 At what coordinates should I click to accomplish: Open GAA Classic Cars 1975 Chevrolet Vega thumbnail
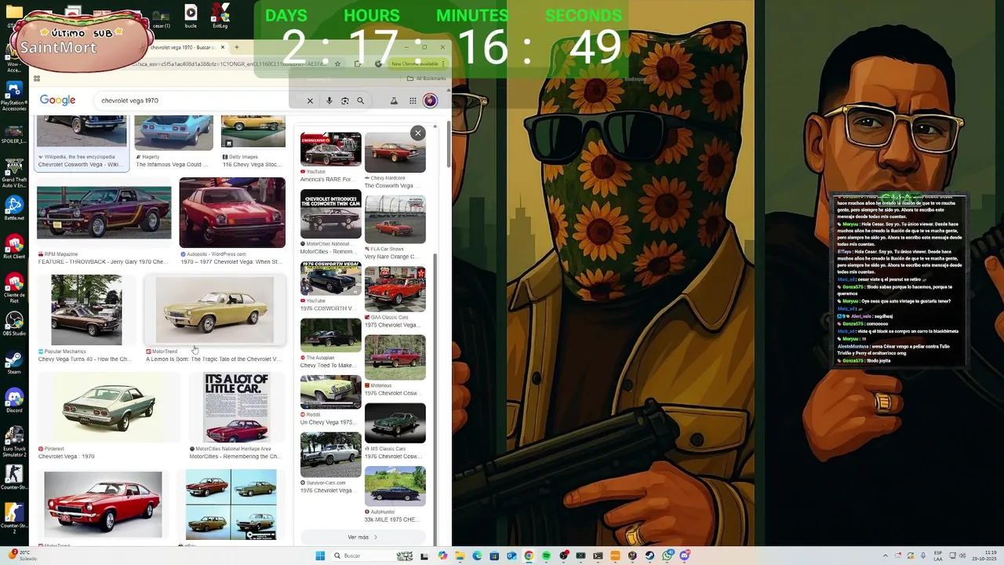395,289
